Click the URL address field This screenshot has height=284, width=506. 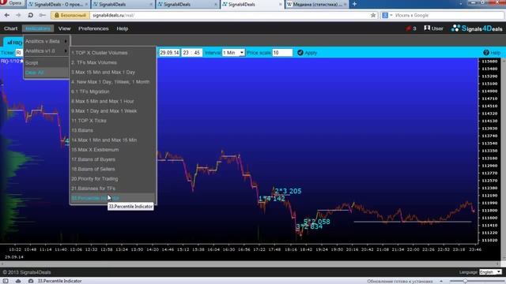click(230, 15)
